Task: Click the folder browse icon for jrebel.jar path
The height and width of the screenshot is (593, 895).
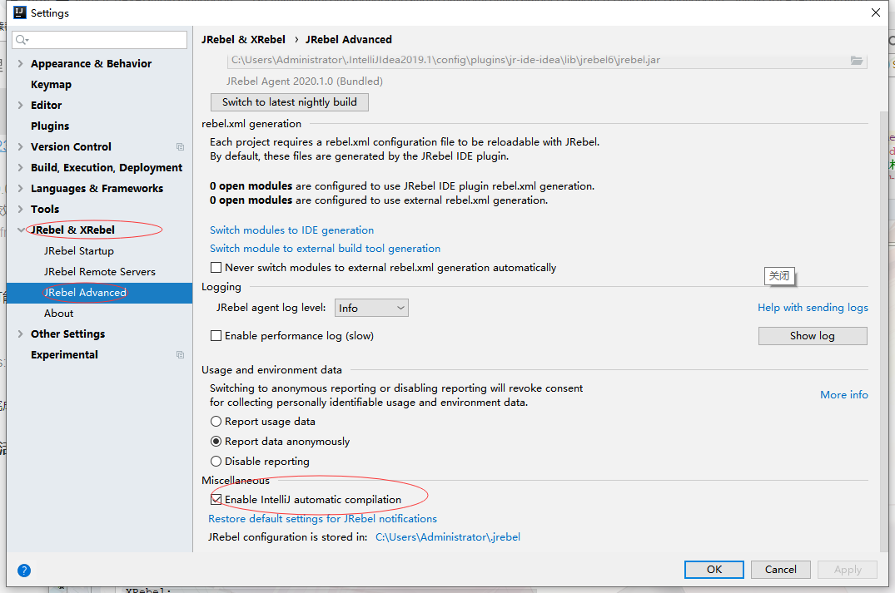Action: [856, 61]
